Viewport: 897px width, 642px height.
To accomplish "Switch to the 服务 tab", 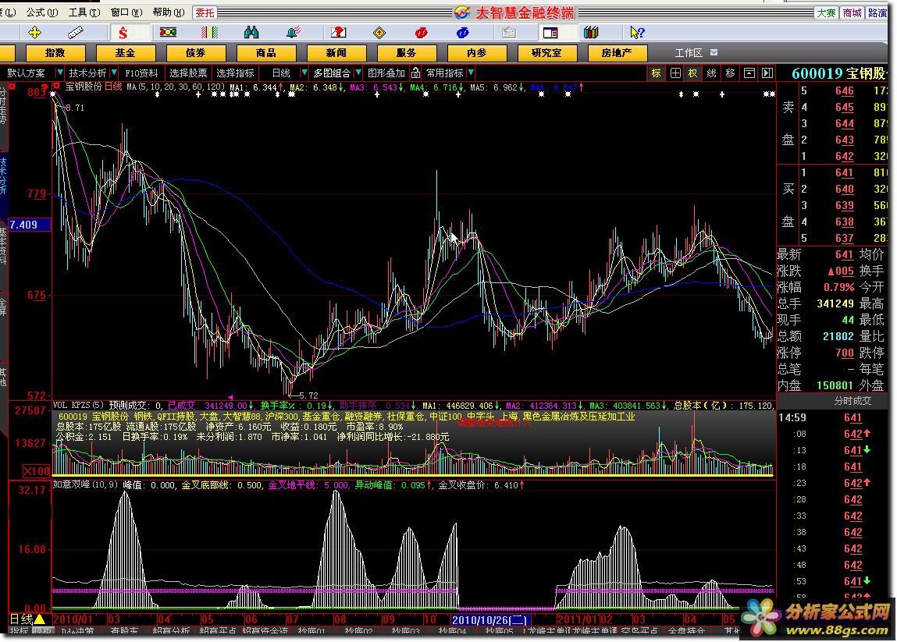I will [407, 52].
